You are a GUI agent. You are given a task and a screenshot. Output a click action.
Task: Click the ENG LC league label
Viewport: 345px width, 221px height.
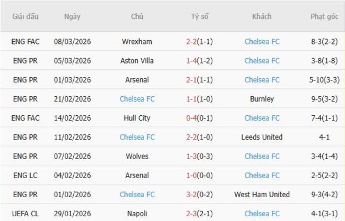[x=25, y=176]
